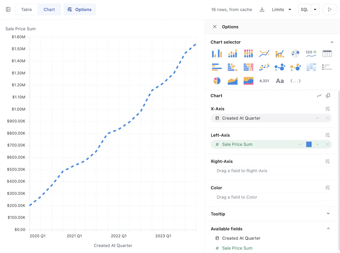Toggle the sidebar panel icon top left
Viewport: 340px width, 253px height.
click(x=8, y=9)
